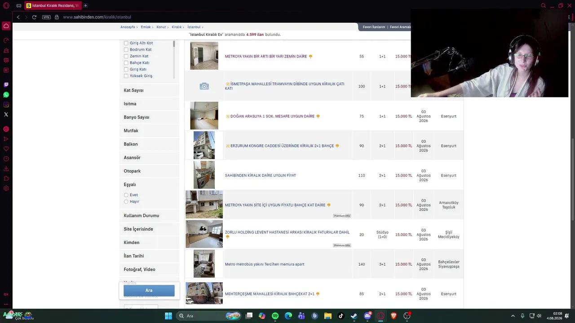
Task: Open thumbnail of ERZURUM KONGRE CADDESİ listing
Action: point(204,145)
